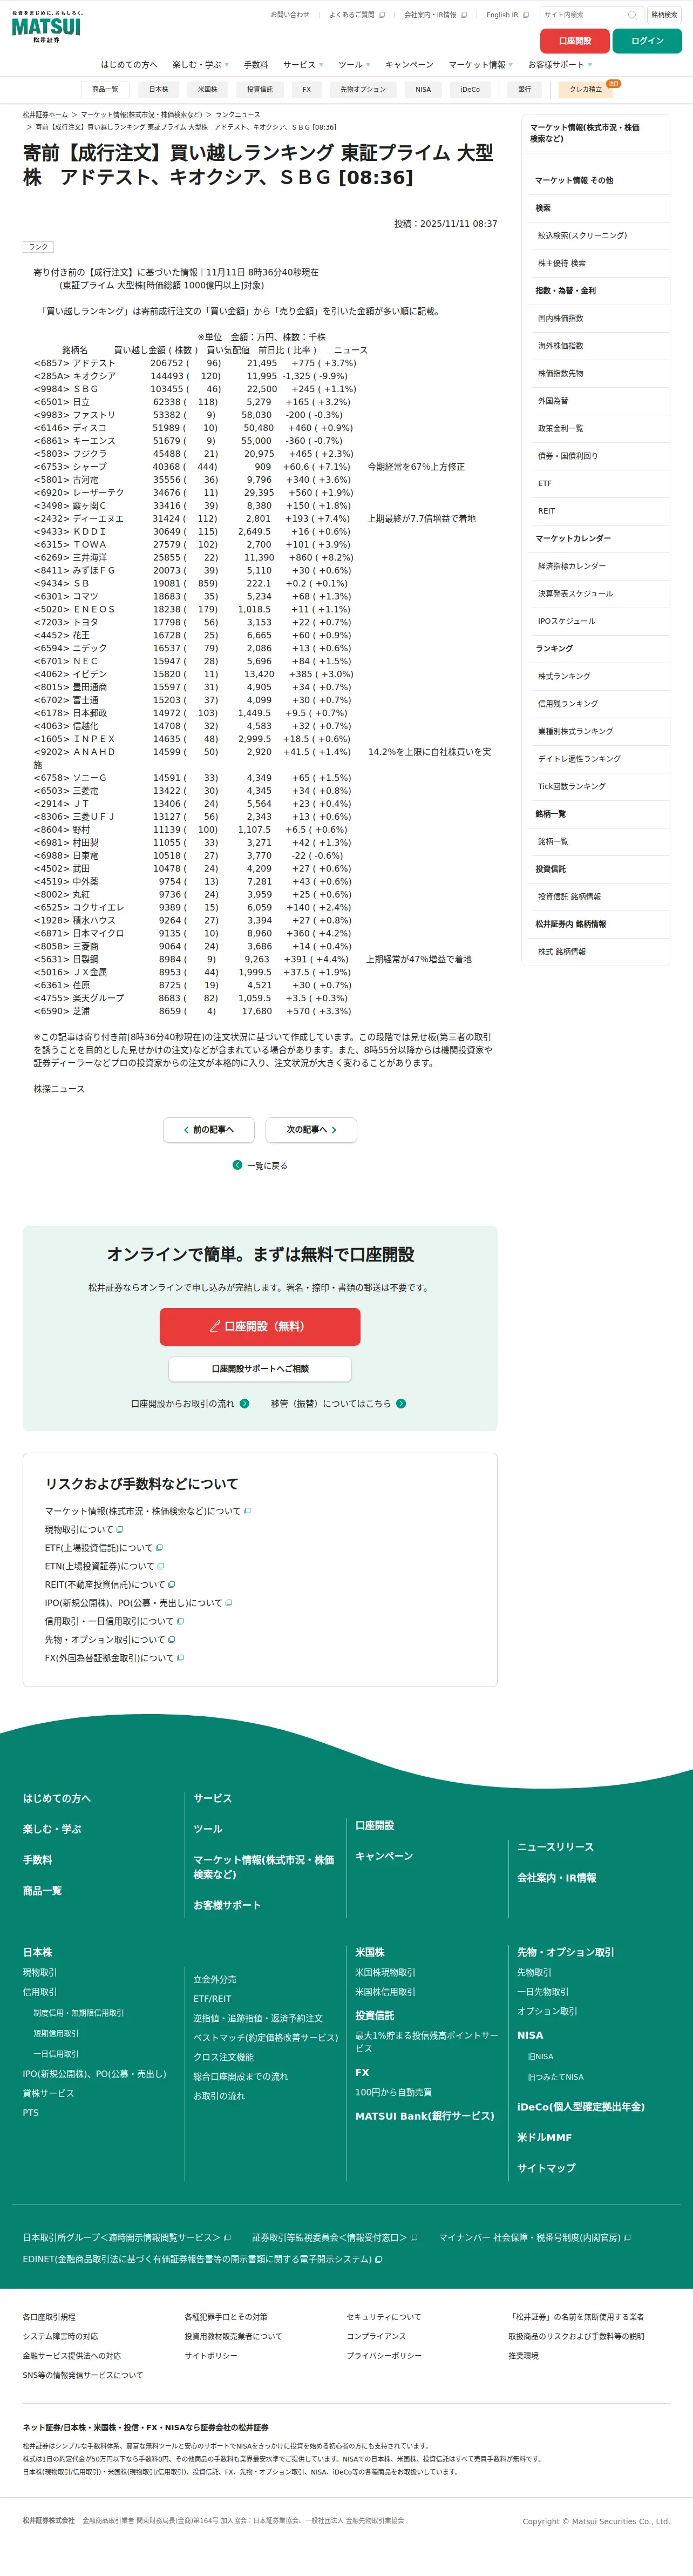Image resolution: width=693 pixels, height=2576 pixels.
Task: Open footer ニュースリリース link
Action: [x=555, y=1847]
